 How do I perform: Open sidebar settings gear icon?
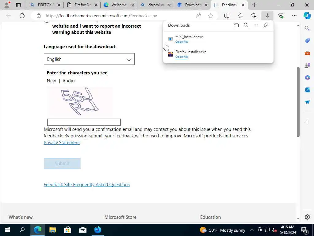[307, 217]
